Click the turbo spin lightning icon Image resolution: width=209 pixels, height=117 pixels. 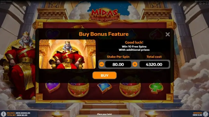tap(205, 114)
